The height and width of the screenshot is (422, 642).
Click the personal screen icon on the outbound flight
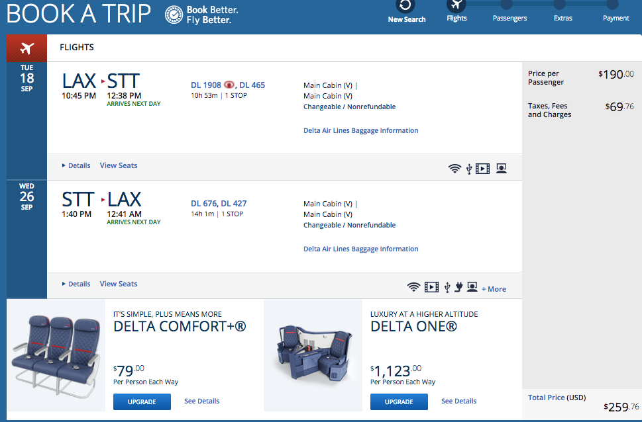coord(501,168)
